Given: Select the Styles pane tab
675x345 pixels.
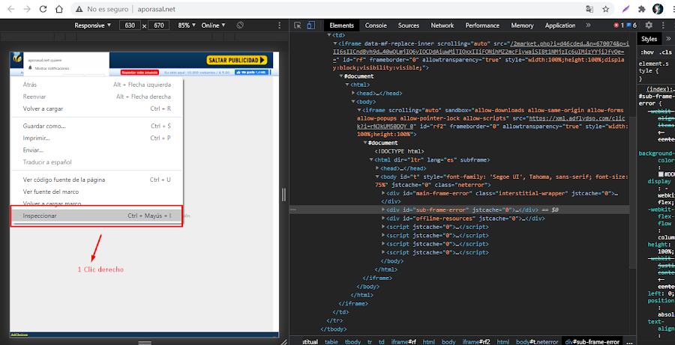Looking at the screenshot, I should [649, 39].
